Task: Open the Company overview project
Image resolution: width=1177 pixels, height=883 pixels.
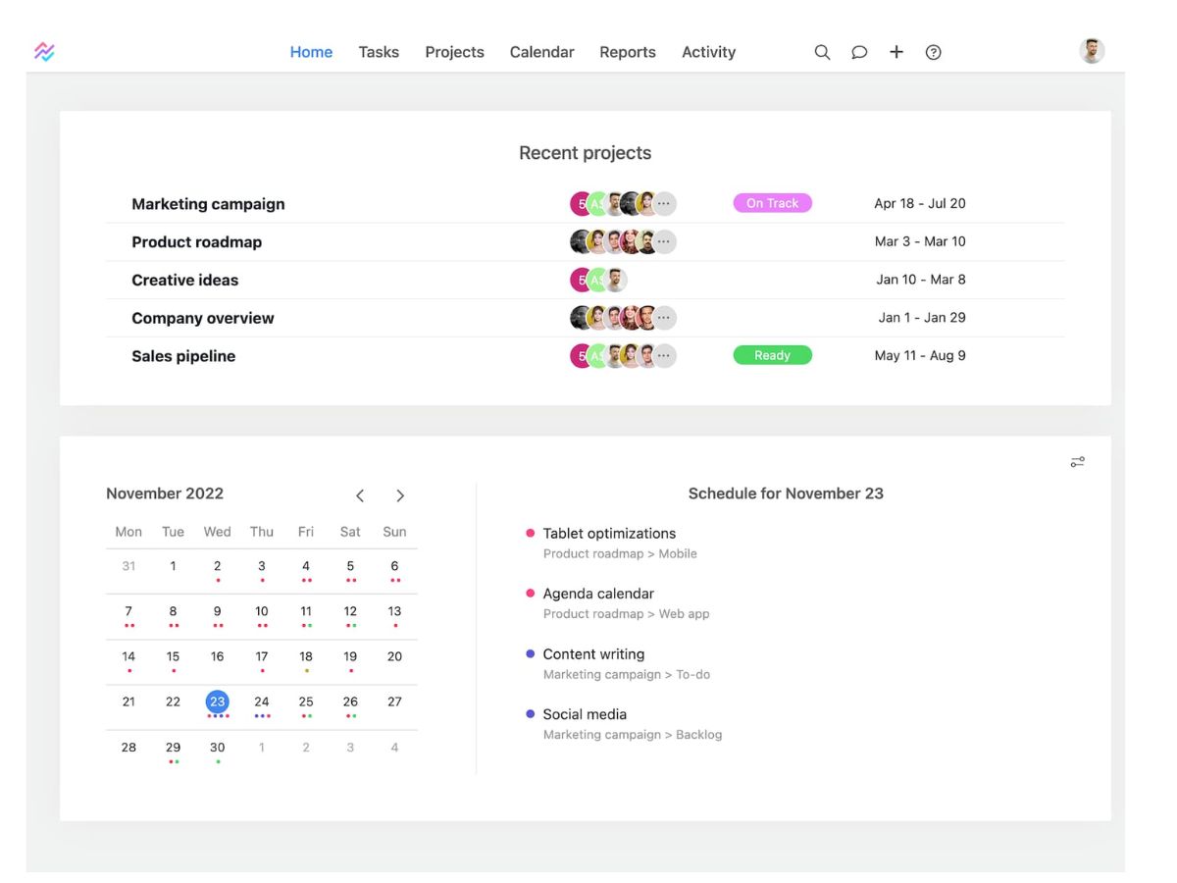Action: 203,318
